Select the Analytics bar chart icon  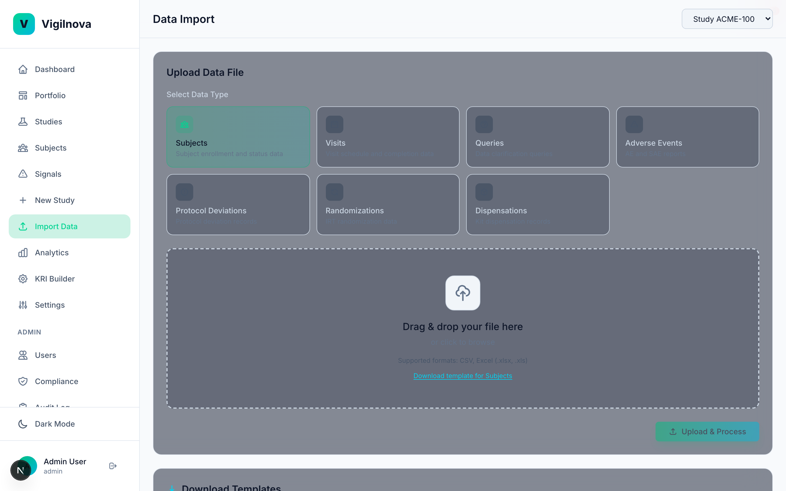(23, 253)
